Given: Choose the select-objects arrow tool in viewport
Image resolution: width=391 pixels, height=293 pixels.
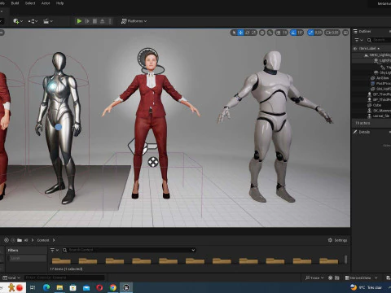Looking at the screenshot, I should pos(234,33).
